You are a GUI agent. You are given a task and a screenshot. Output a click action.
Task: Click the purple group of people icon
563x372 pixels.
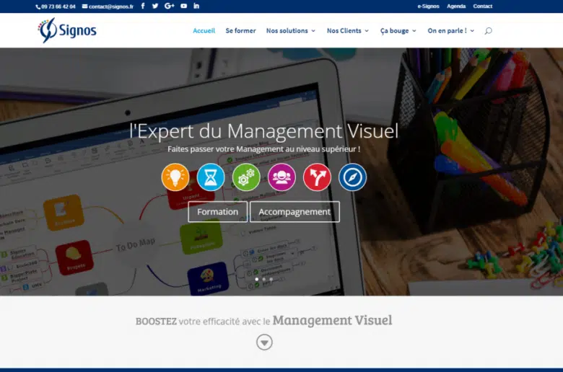(x=281, y=177)
